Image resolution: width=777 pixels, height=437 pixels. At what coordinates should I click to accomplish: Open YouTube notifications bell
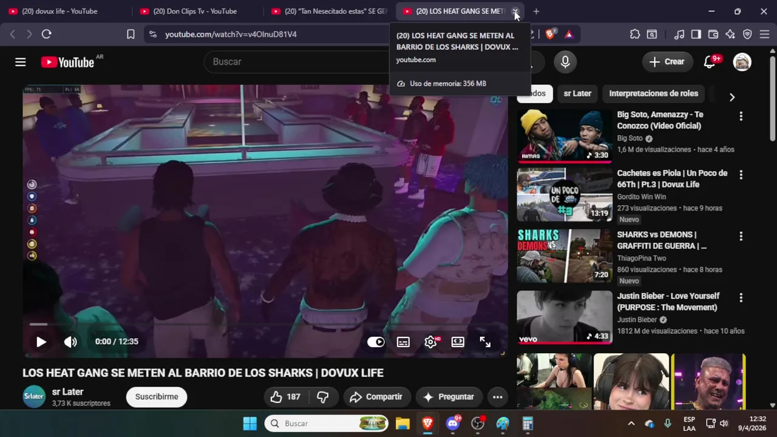pyautogui.click(x=709, y=62)
